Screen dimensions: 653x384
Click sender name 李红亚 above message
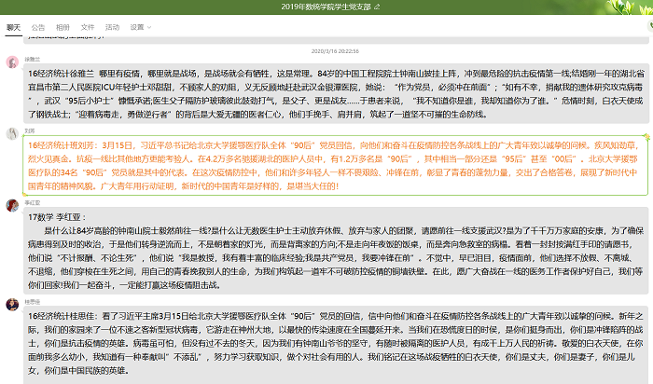coord(32,202)
